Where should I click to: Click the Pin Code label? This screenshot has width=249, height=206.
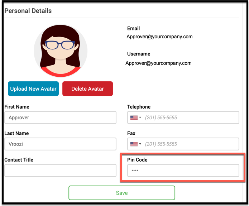click(137, 160)
